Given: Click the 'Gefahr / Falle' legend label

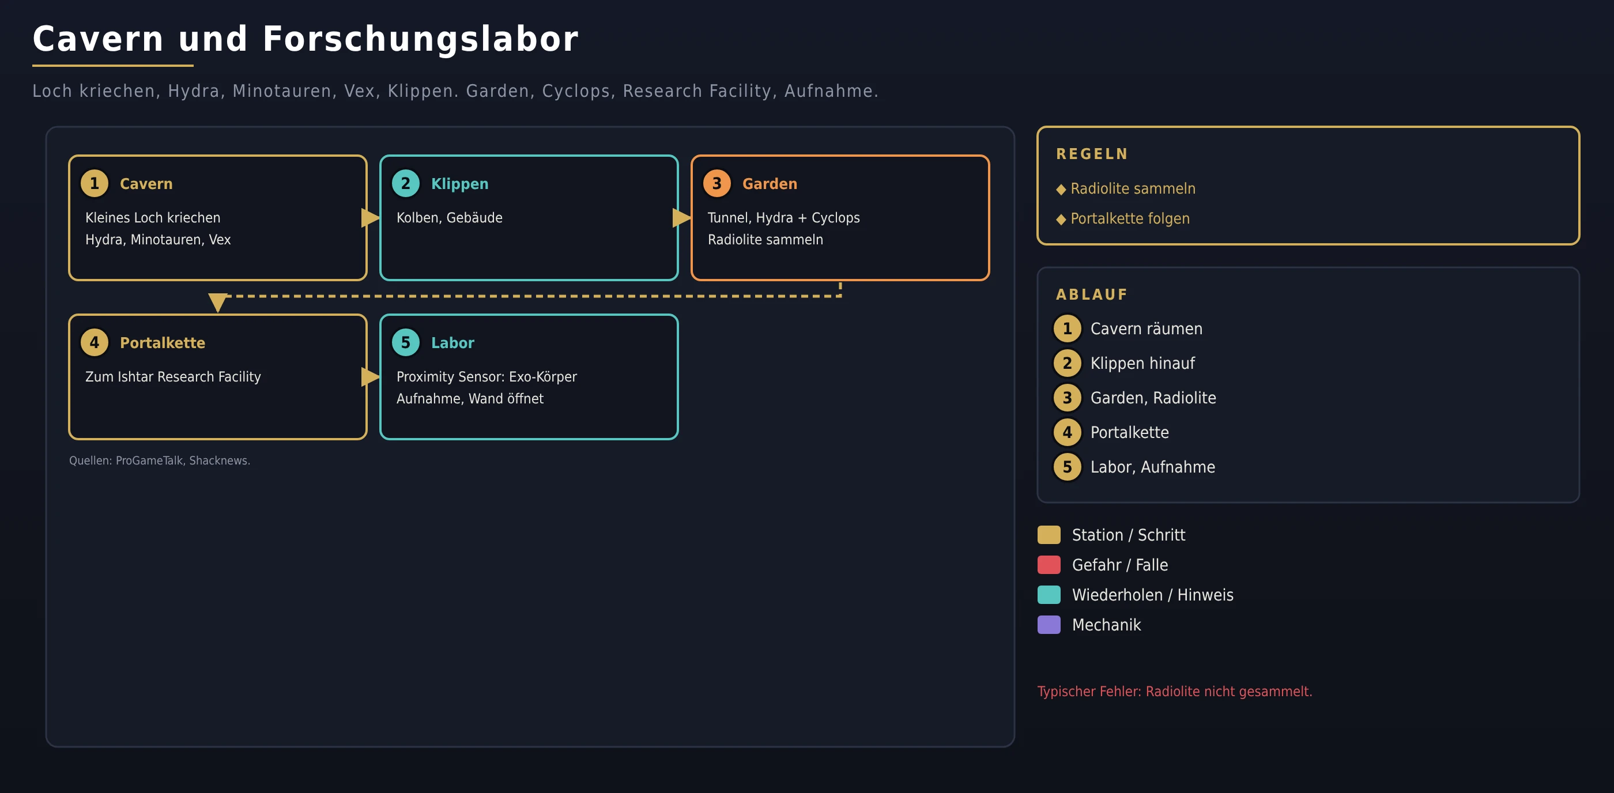Looking at the screenshot, I should (1119, 565).
